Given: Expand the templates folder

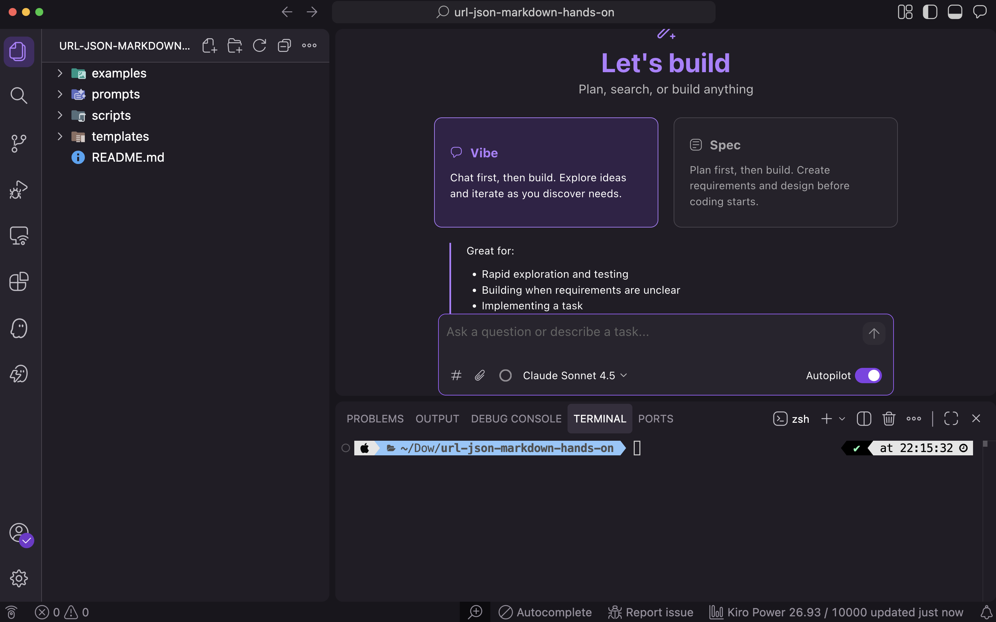Looking at the screenshot, I should click(60, 136).
